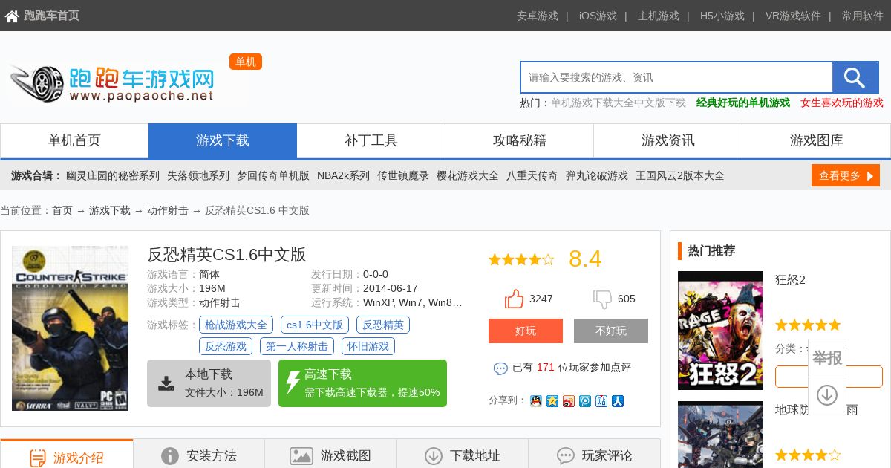Click 动作射击 in the breadcrumb
Image resolution: width=891 pixels, height=468 pixels.
[168, 211]
